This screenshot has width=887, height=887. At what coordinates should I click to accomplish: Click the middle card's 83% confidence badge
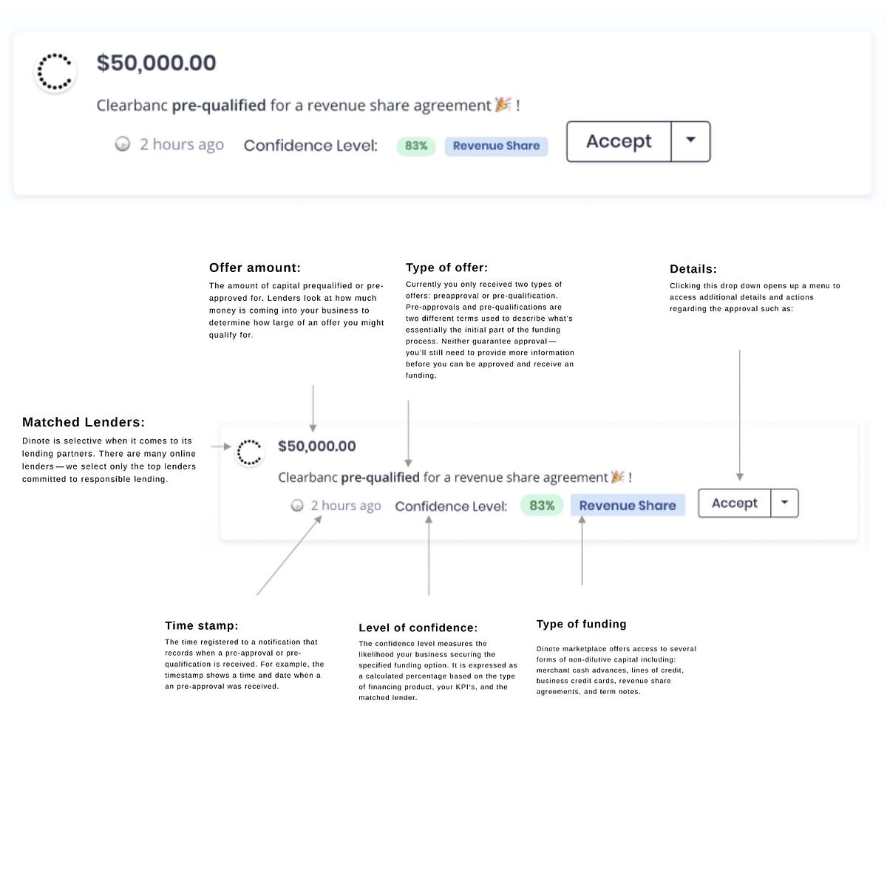tap(542, 506)
